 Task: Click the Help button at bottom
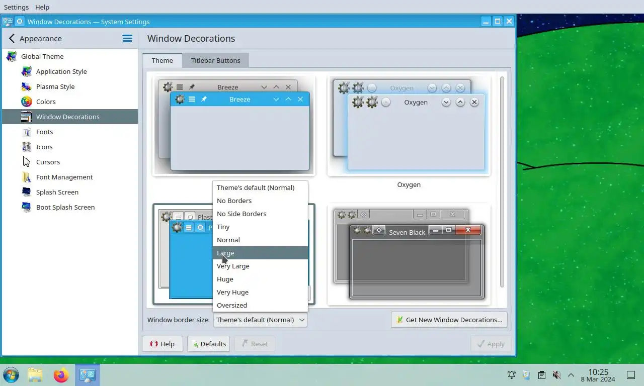[162, 344]
